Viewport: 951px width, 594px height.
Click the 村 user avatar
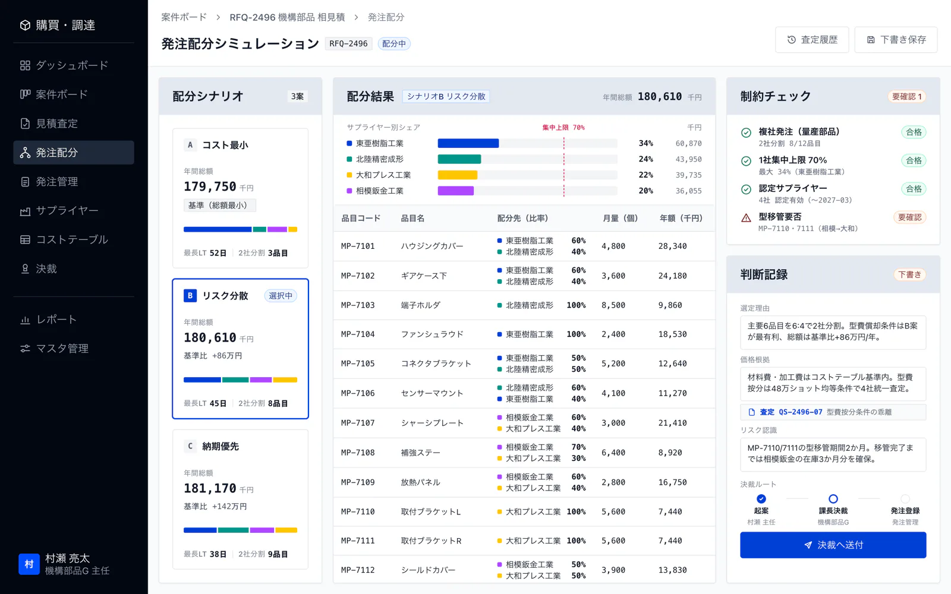point(29,564)
